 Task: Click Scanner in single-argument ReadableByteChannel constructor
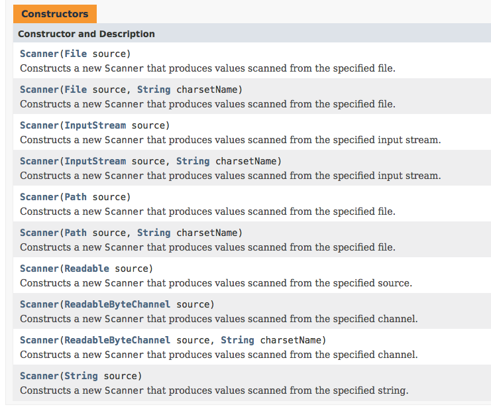point(39,304)
